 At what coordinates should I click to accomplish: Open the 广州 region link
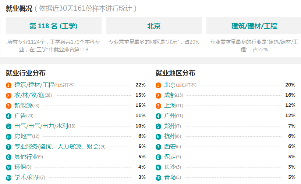coord(170,115)
